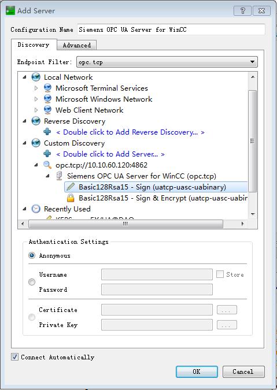Screen dimensions: 277x390
Task: Tick the Store checkbox
Action: [x=220, y=274]
